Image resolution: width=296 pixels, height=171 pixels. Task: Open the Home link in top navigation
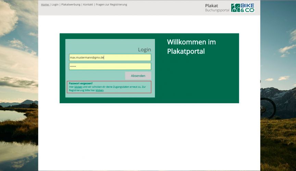pyautogui.click(x=45, y=5)
